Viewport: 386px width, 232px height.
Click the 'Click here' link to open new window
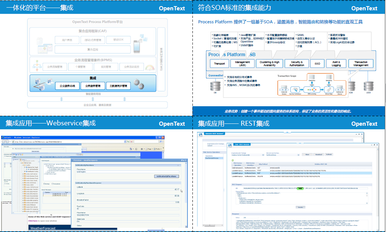(33, 221)
